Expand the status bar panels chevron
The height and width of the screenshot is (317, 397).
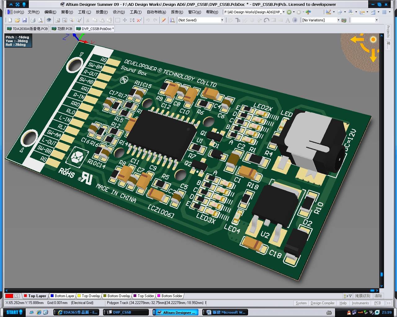pos(388,303)
